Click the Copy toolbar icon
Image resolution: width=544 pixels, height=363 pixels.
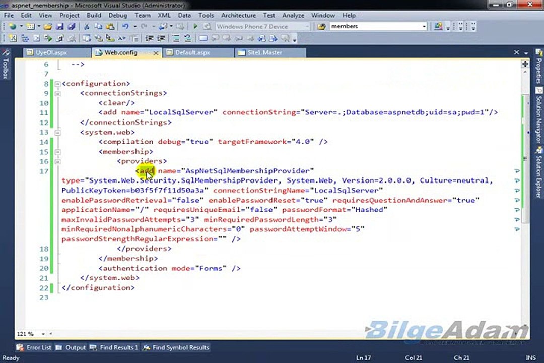[x=98, y=26]
